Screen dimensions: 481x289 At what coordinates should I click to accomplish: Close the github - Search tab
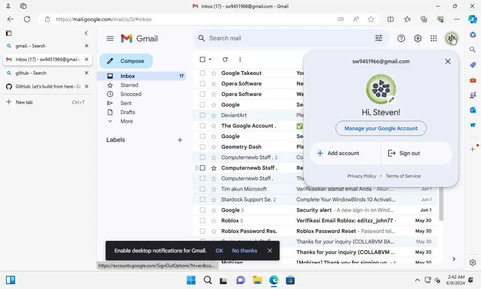(x=86, y=73)
